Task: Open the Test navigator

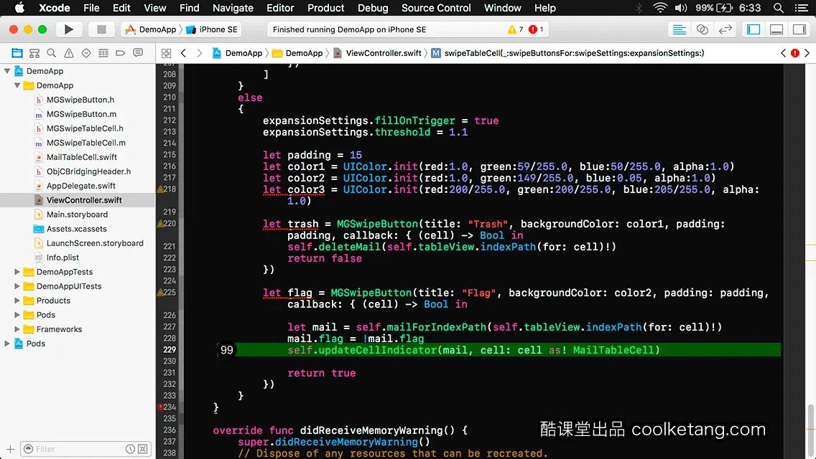Action: point(86,53)
